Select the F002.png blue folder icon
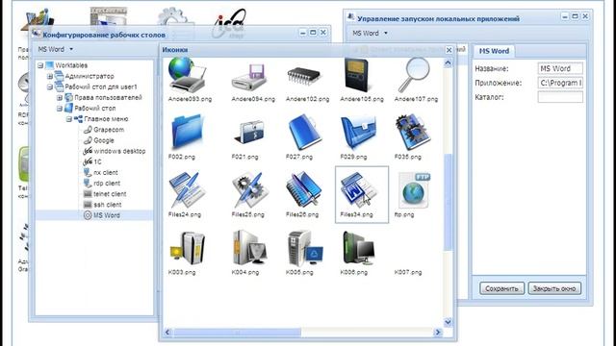Screen dimensions: 616x346 tap(187, 132)
